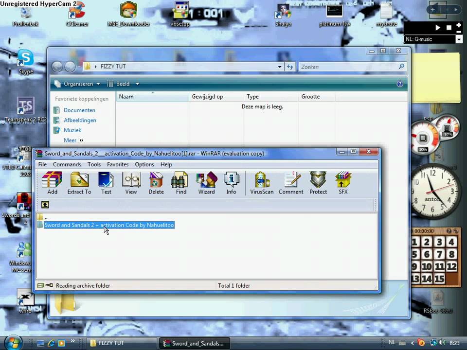Open Teamspeak 2 RC2 desktop shortcut
Image resolution: width=467 pixels, height=350 pixels.
click(26, 109)
